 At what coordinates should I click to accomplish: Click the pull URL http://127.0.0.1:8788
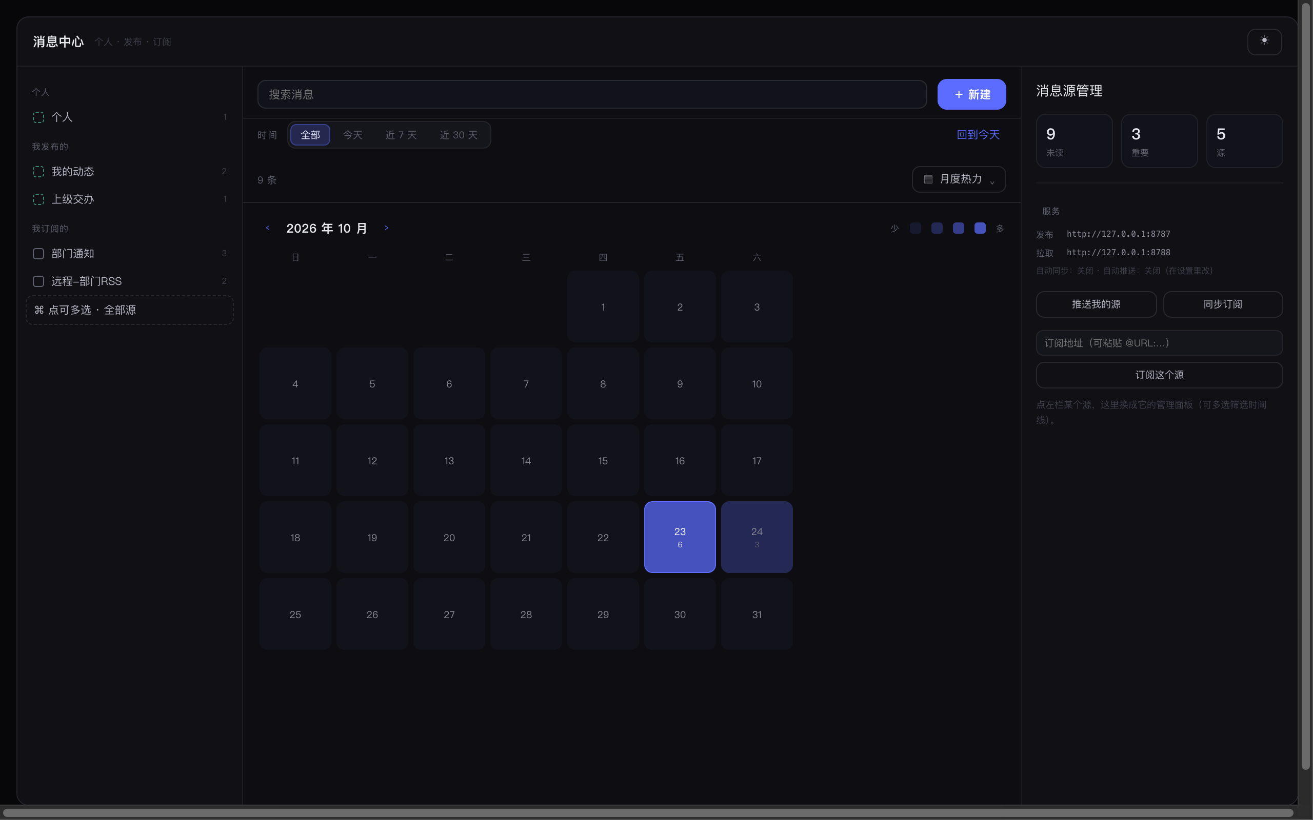coord(1118,252)
